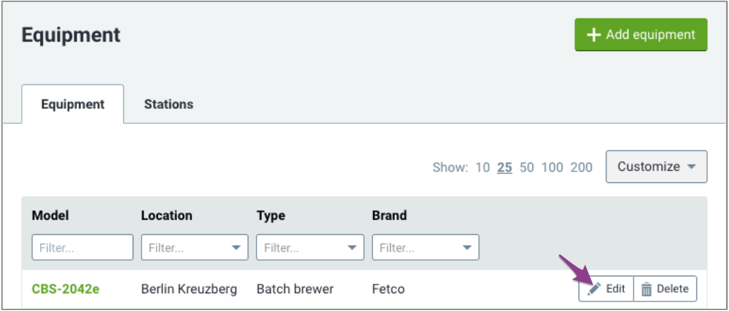This screenshot has width=729, height=311.
Task: Select the 25 items per page option
Action: pos(504,167)
